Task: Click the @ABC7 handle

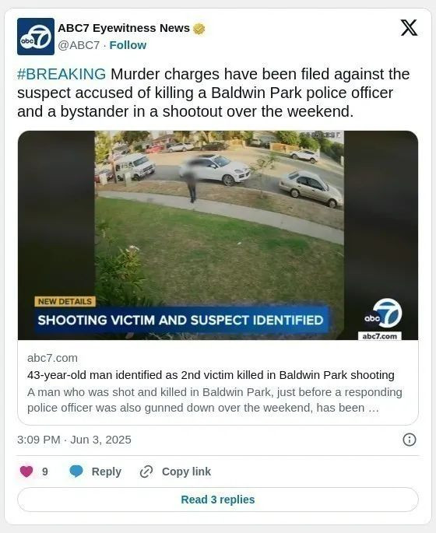Action: (x=79, y=45)
